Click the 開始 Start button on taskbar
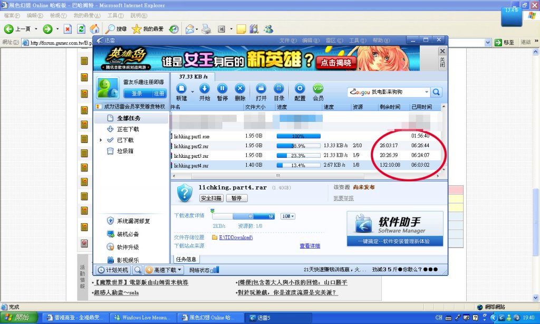The height and width of the screenshot is (324, 540). tap(18, 318)
